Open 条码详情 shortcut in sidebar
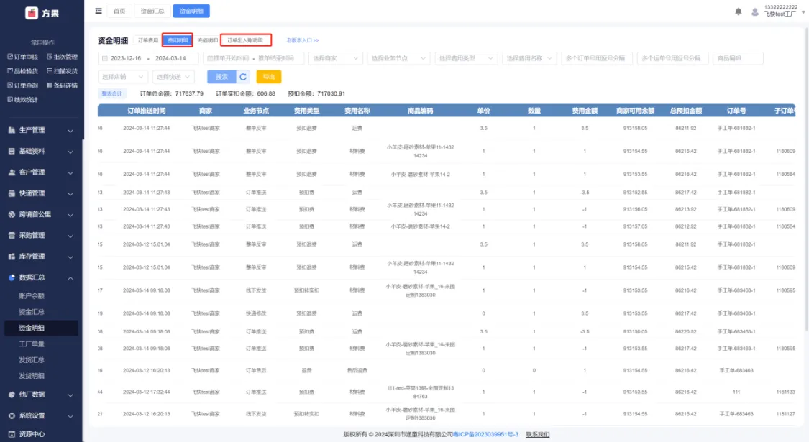 click(62, 86)
